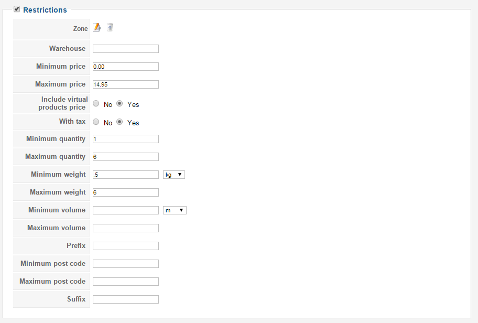The height and width of the screenshot is (323, 478).
Task: Uncheck the Restrictions checkbox
Action: 17,9
